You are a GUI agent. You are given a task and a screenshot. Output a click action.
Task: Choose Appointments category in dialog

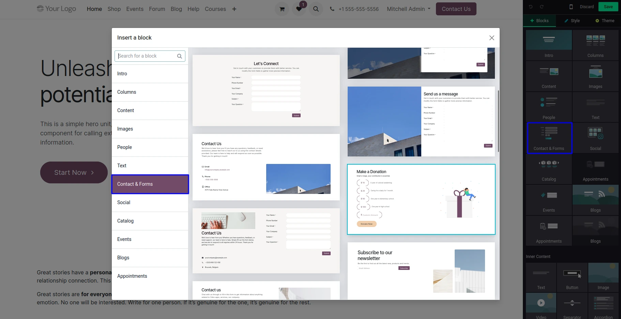point(150,276)
